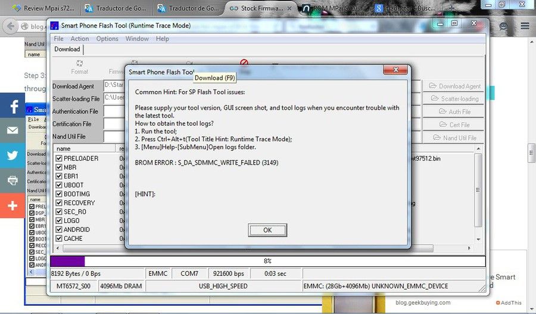Screen dimensions: 536x314
Task: Uncheck the ANDROID partition checkbox
Action: 59,229
